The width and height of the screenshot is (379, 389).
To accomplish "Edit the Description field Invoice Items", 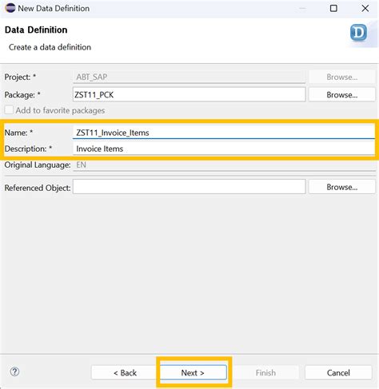I will click(x=224, y=149).
